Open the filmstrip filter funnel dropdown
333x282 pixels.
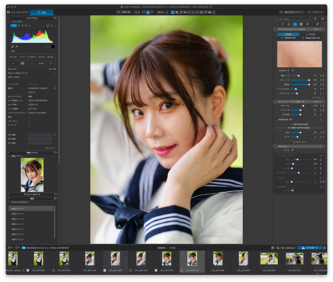tap(17, 247)
